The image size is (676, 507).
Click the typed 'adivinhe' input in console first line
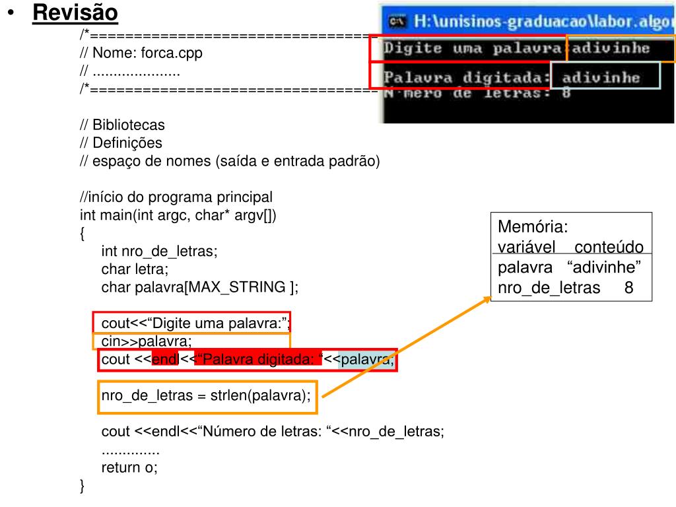611,48
